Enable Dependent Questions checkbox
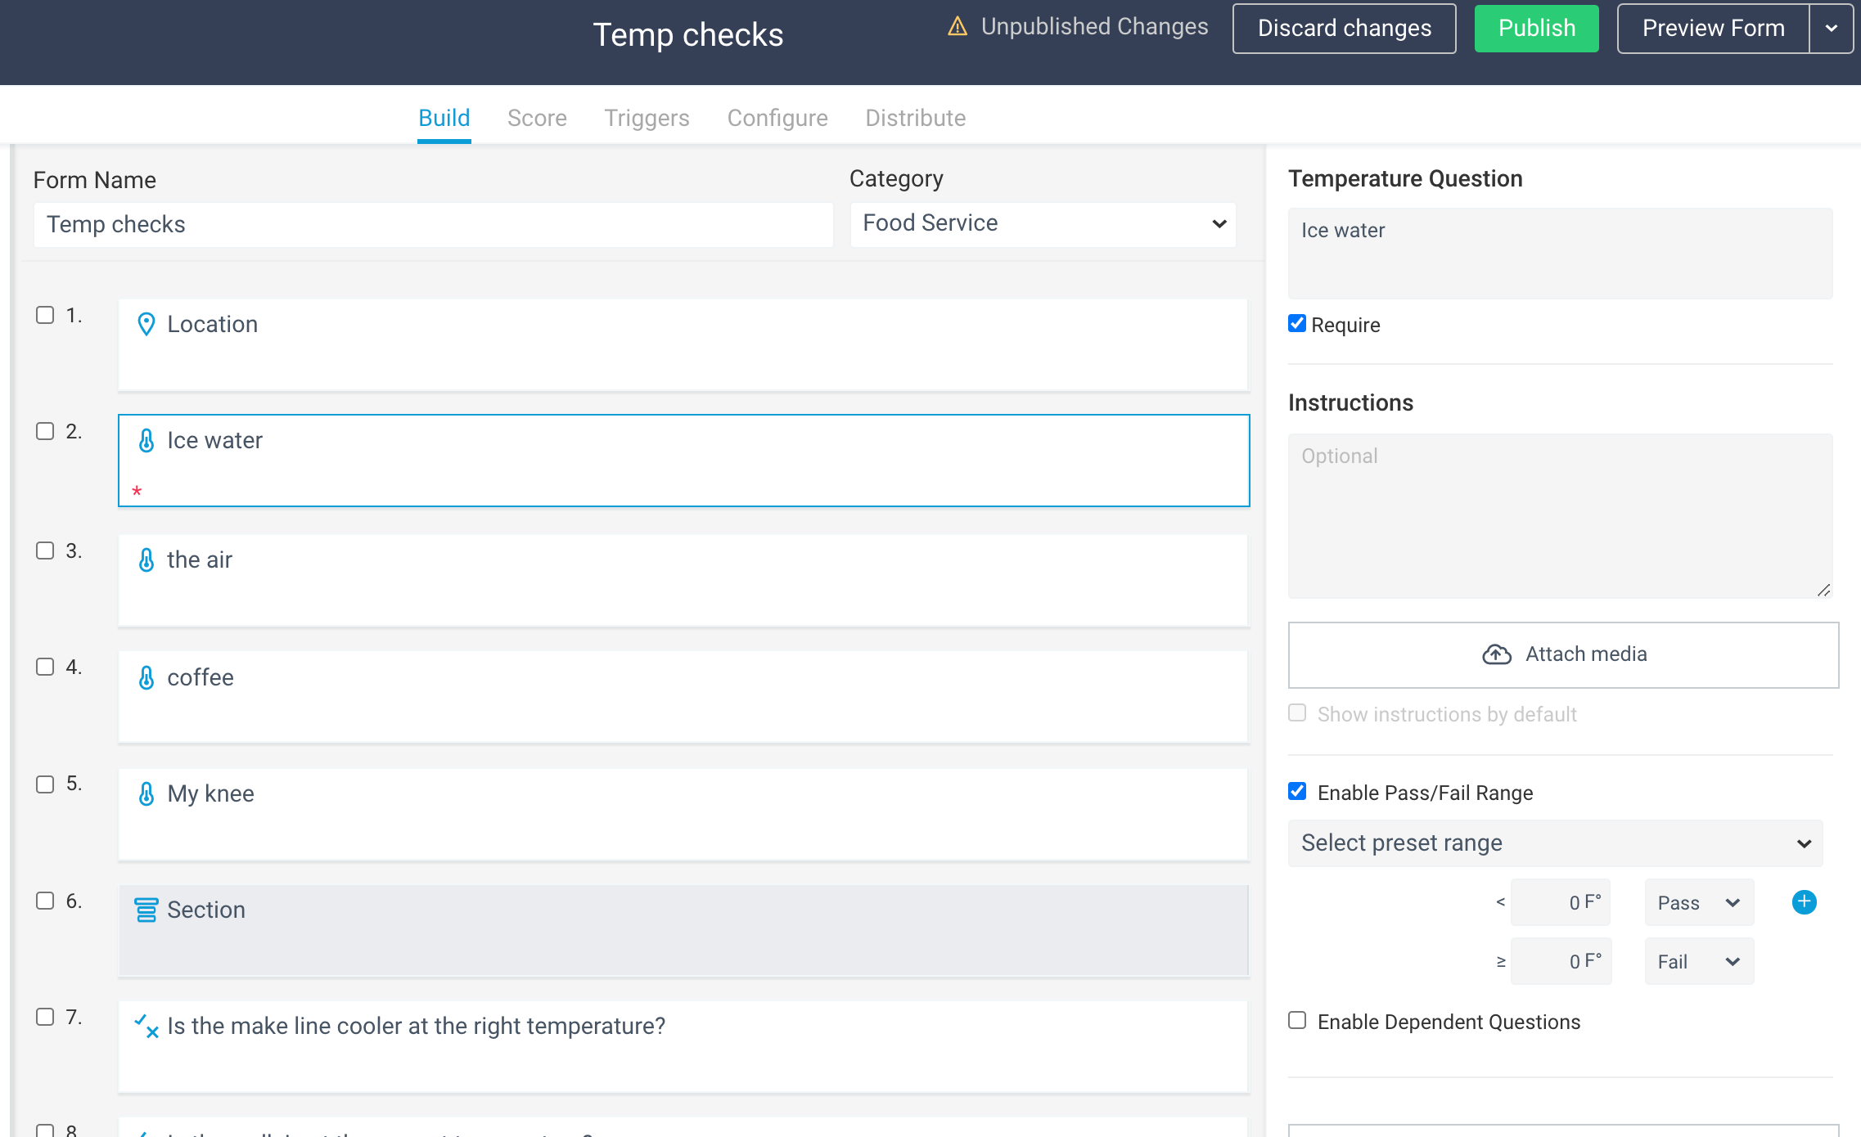1861x1137 pixels. 1297,1020
